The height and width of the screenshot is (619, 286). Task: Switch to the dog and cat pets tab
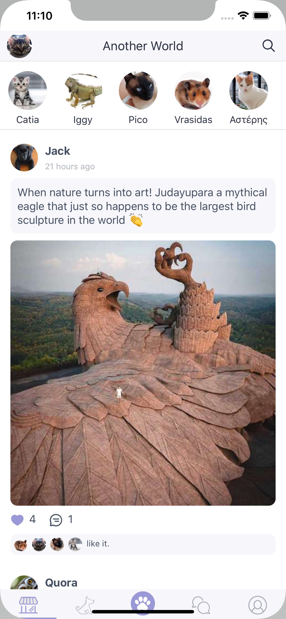pyautogui.click(x=85, y=605)
